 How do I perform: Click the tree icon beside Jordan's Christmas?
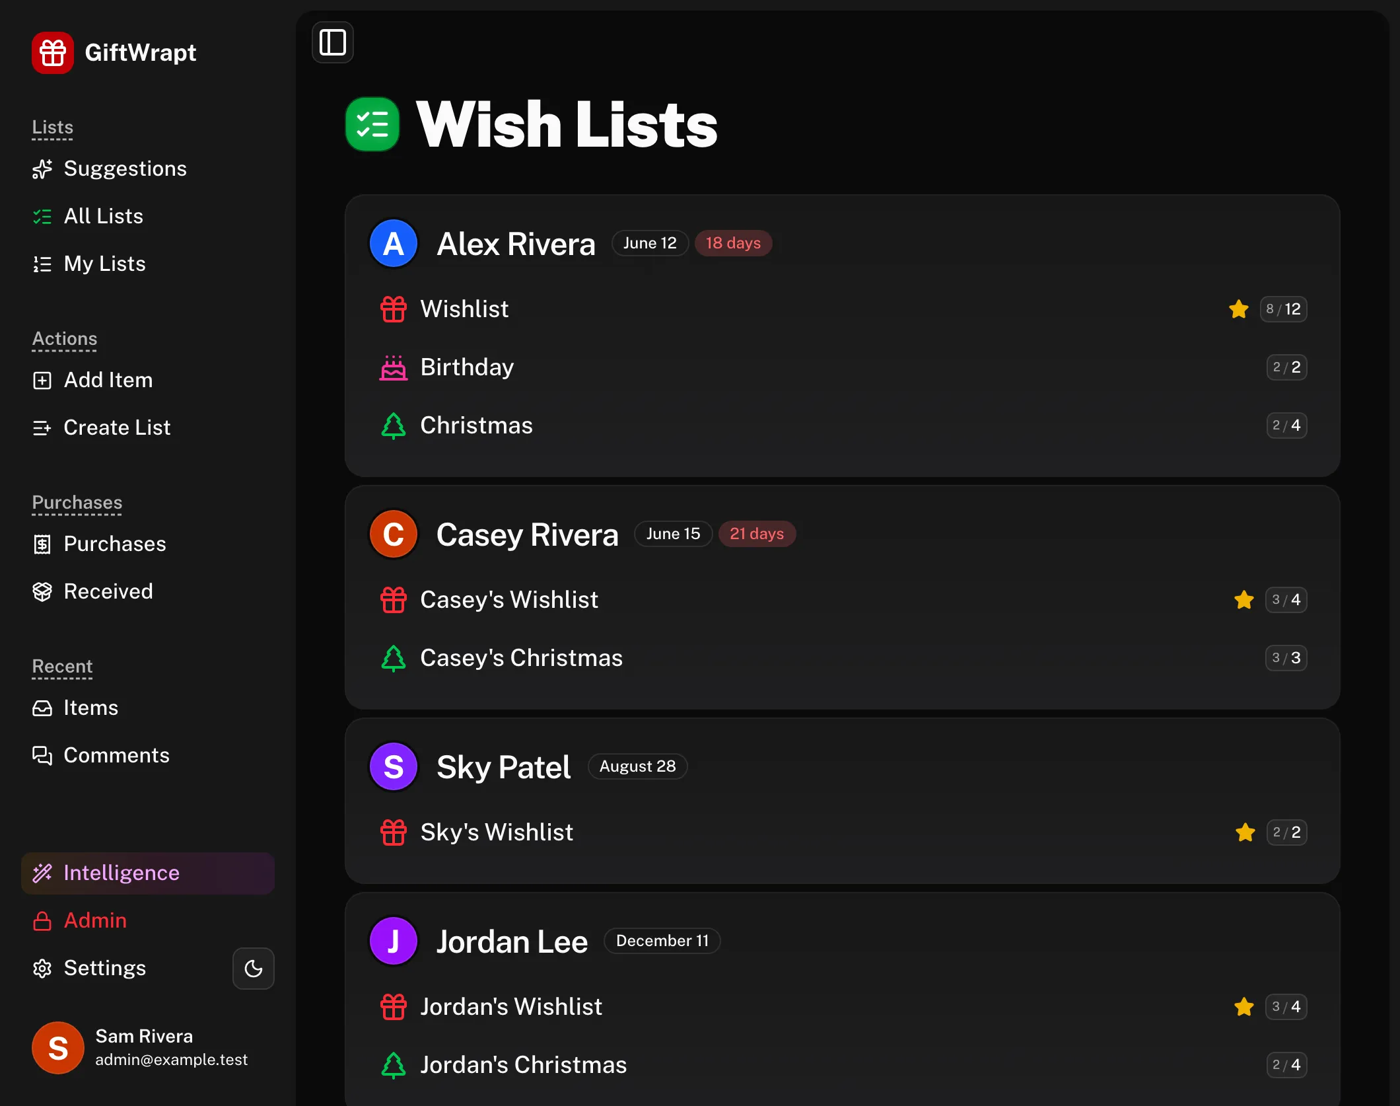pos(394,1065)
